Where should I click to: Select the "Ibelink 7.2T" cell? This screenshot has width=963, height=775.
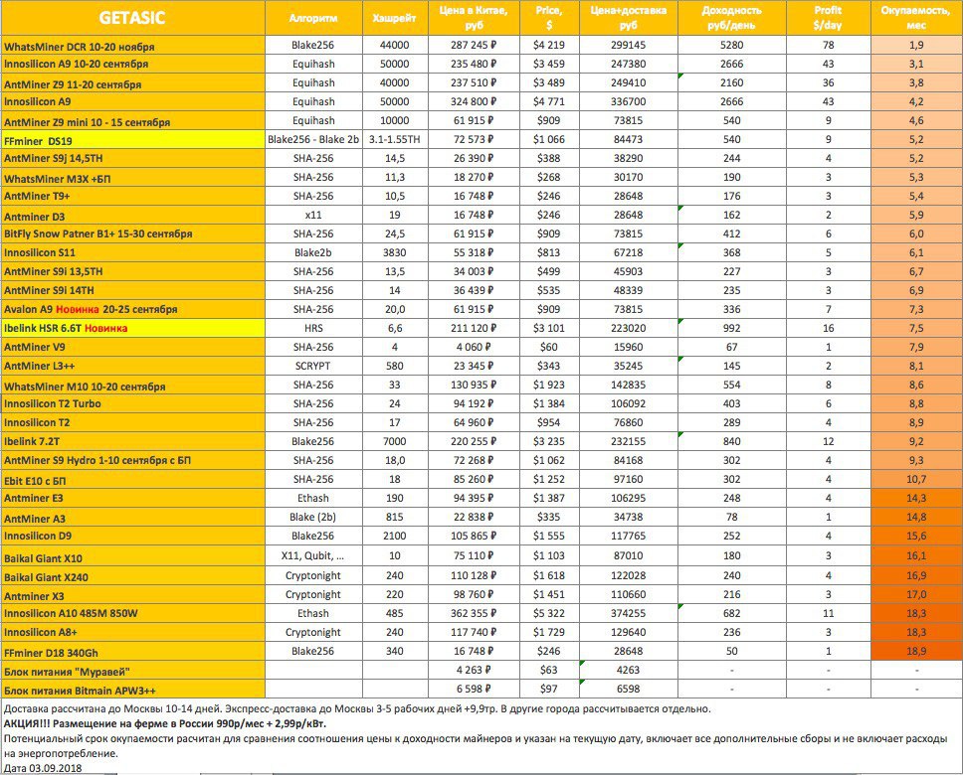click(132, 442)
